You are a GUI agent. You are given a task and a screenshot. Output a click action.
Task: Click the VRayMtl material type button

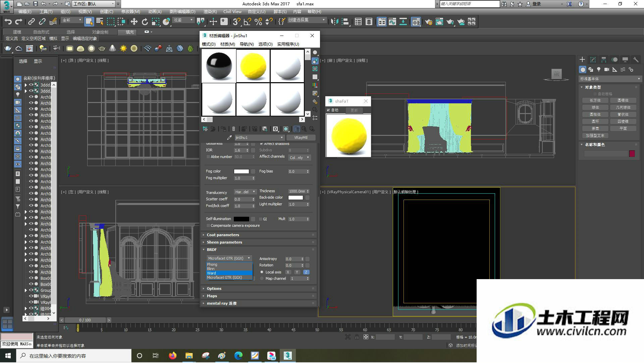(301, 138)
